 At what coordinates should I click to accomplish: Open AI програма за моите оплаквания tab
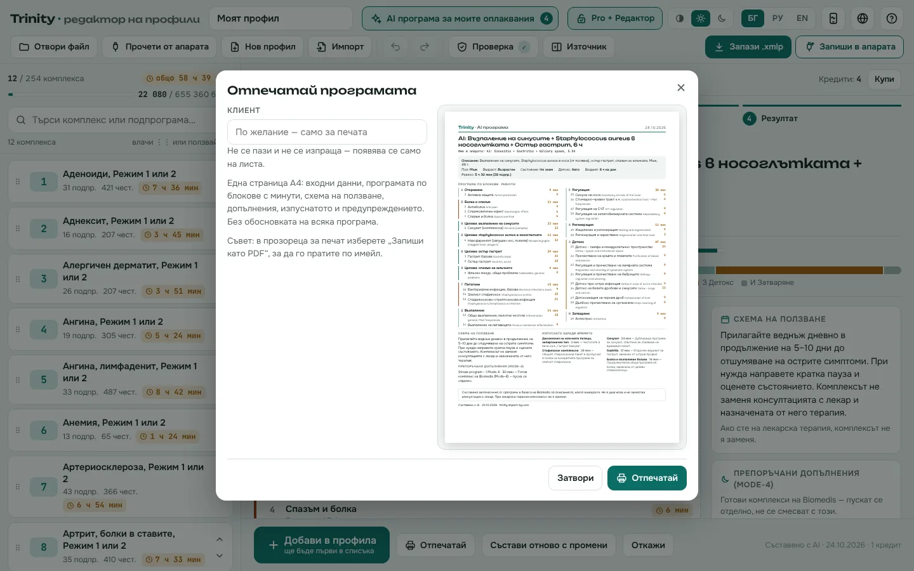pos(460,18)
